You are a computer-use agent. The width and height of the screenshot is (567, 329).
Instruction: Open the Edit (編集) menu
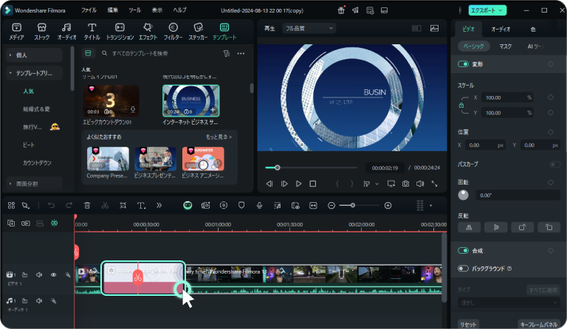click(113, 10)
